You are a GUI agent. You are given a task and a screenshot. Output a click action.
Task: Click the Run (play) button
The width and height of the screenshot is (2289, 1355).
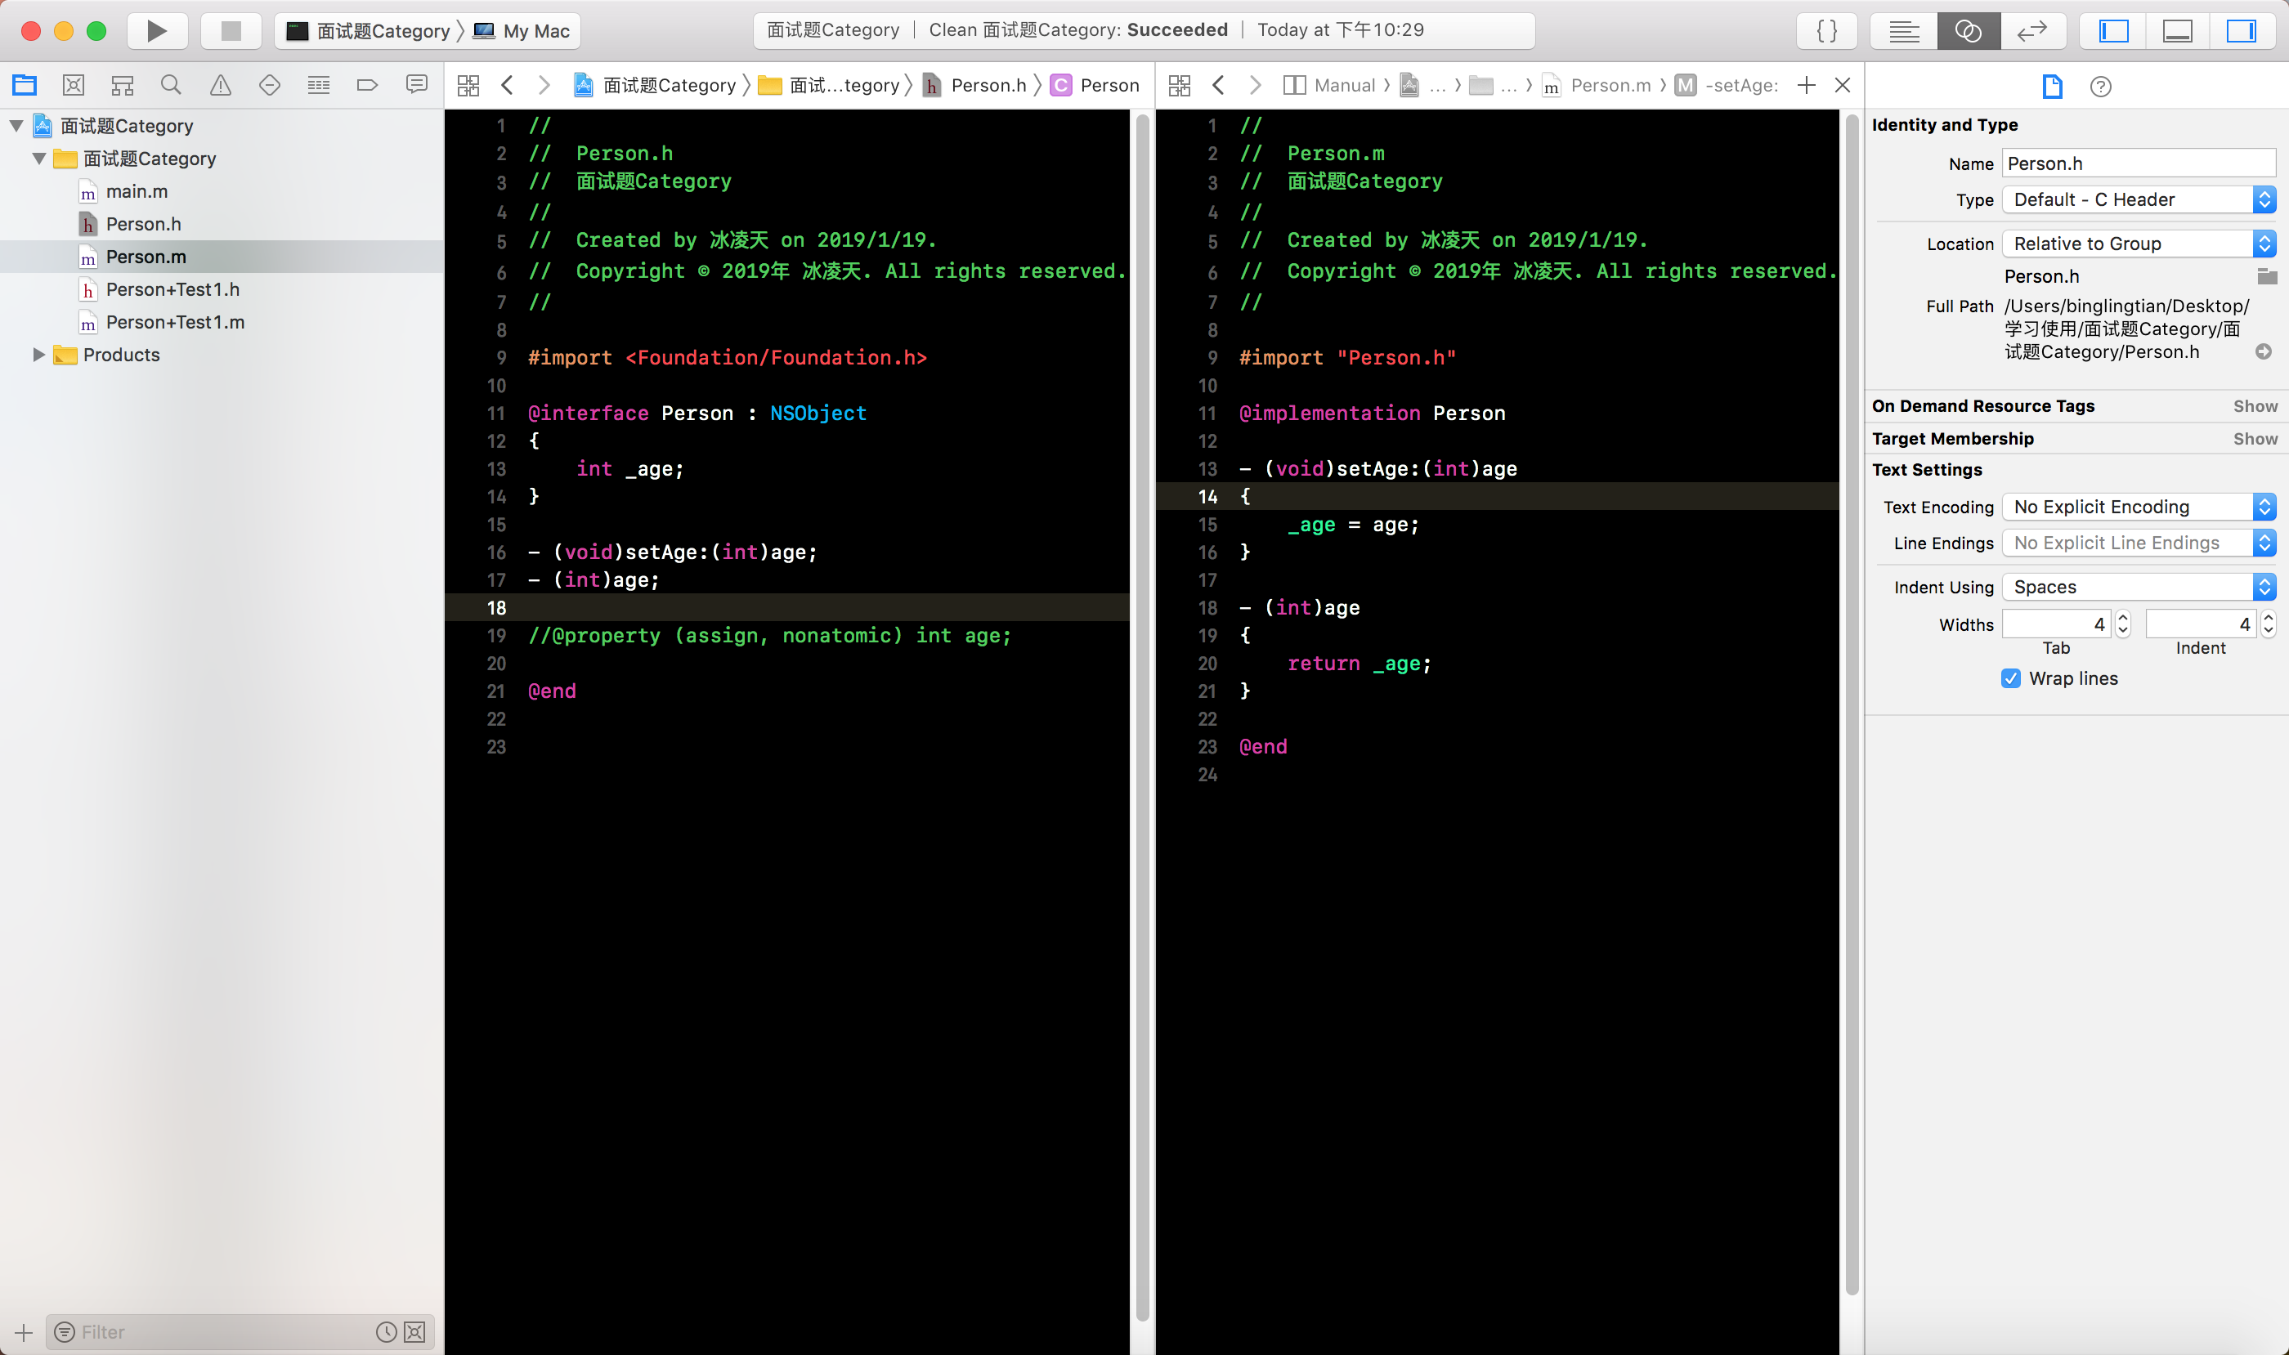pyautogui.click(x=156, y=31)
